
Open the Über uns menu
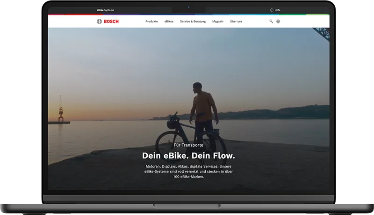(236, 22)
